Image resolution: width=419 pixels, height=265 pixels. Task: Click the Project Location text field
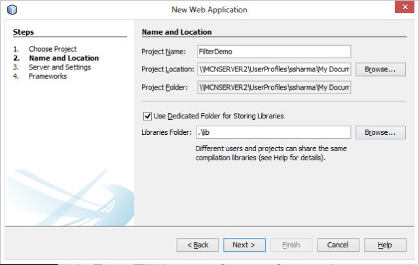[x=274, y=69]
